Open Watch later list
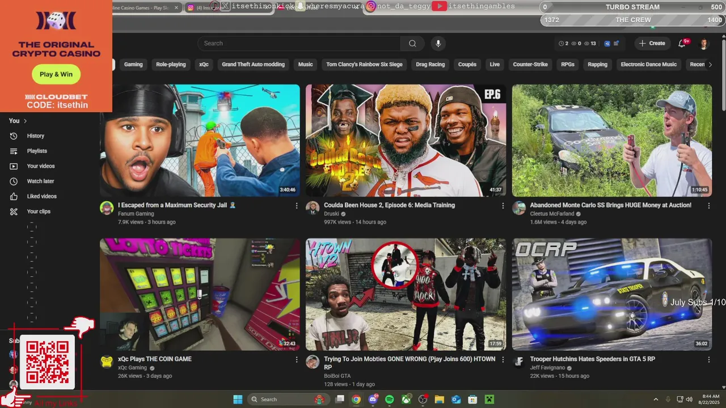The height and width of the screenshot is (408, 726). [40, 181]
